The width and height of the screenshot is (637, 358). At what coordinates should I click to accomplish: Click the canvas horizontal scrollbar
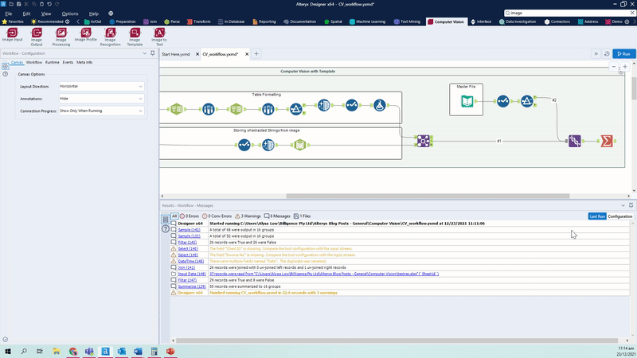pos(428,196)
